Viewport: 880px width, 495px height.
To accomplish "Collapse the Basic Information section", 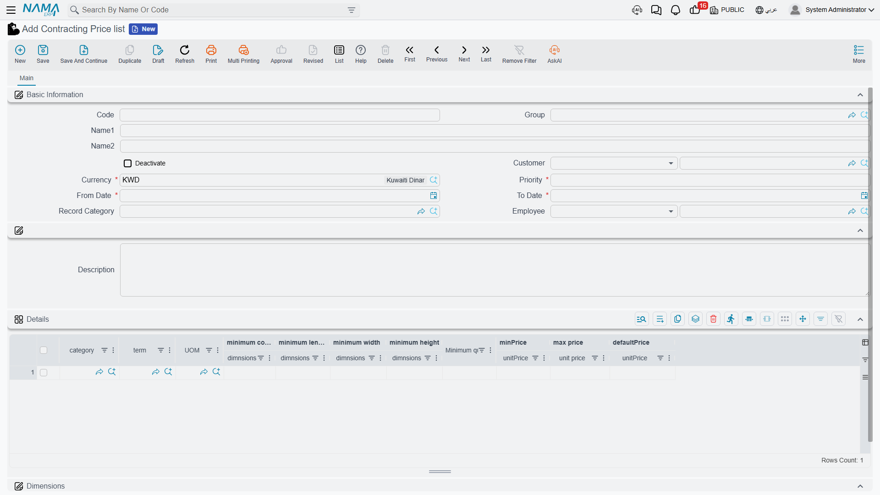I will point(860,95).
